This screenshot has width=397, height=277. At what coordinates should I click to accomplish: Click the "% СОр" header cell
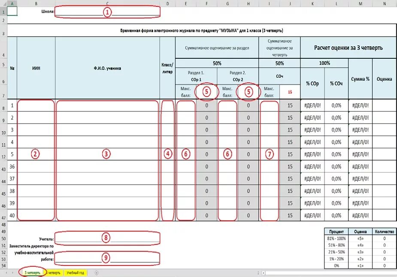[312, 83]
